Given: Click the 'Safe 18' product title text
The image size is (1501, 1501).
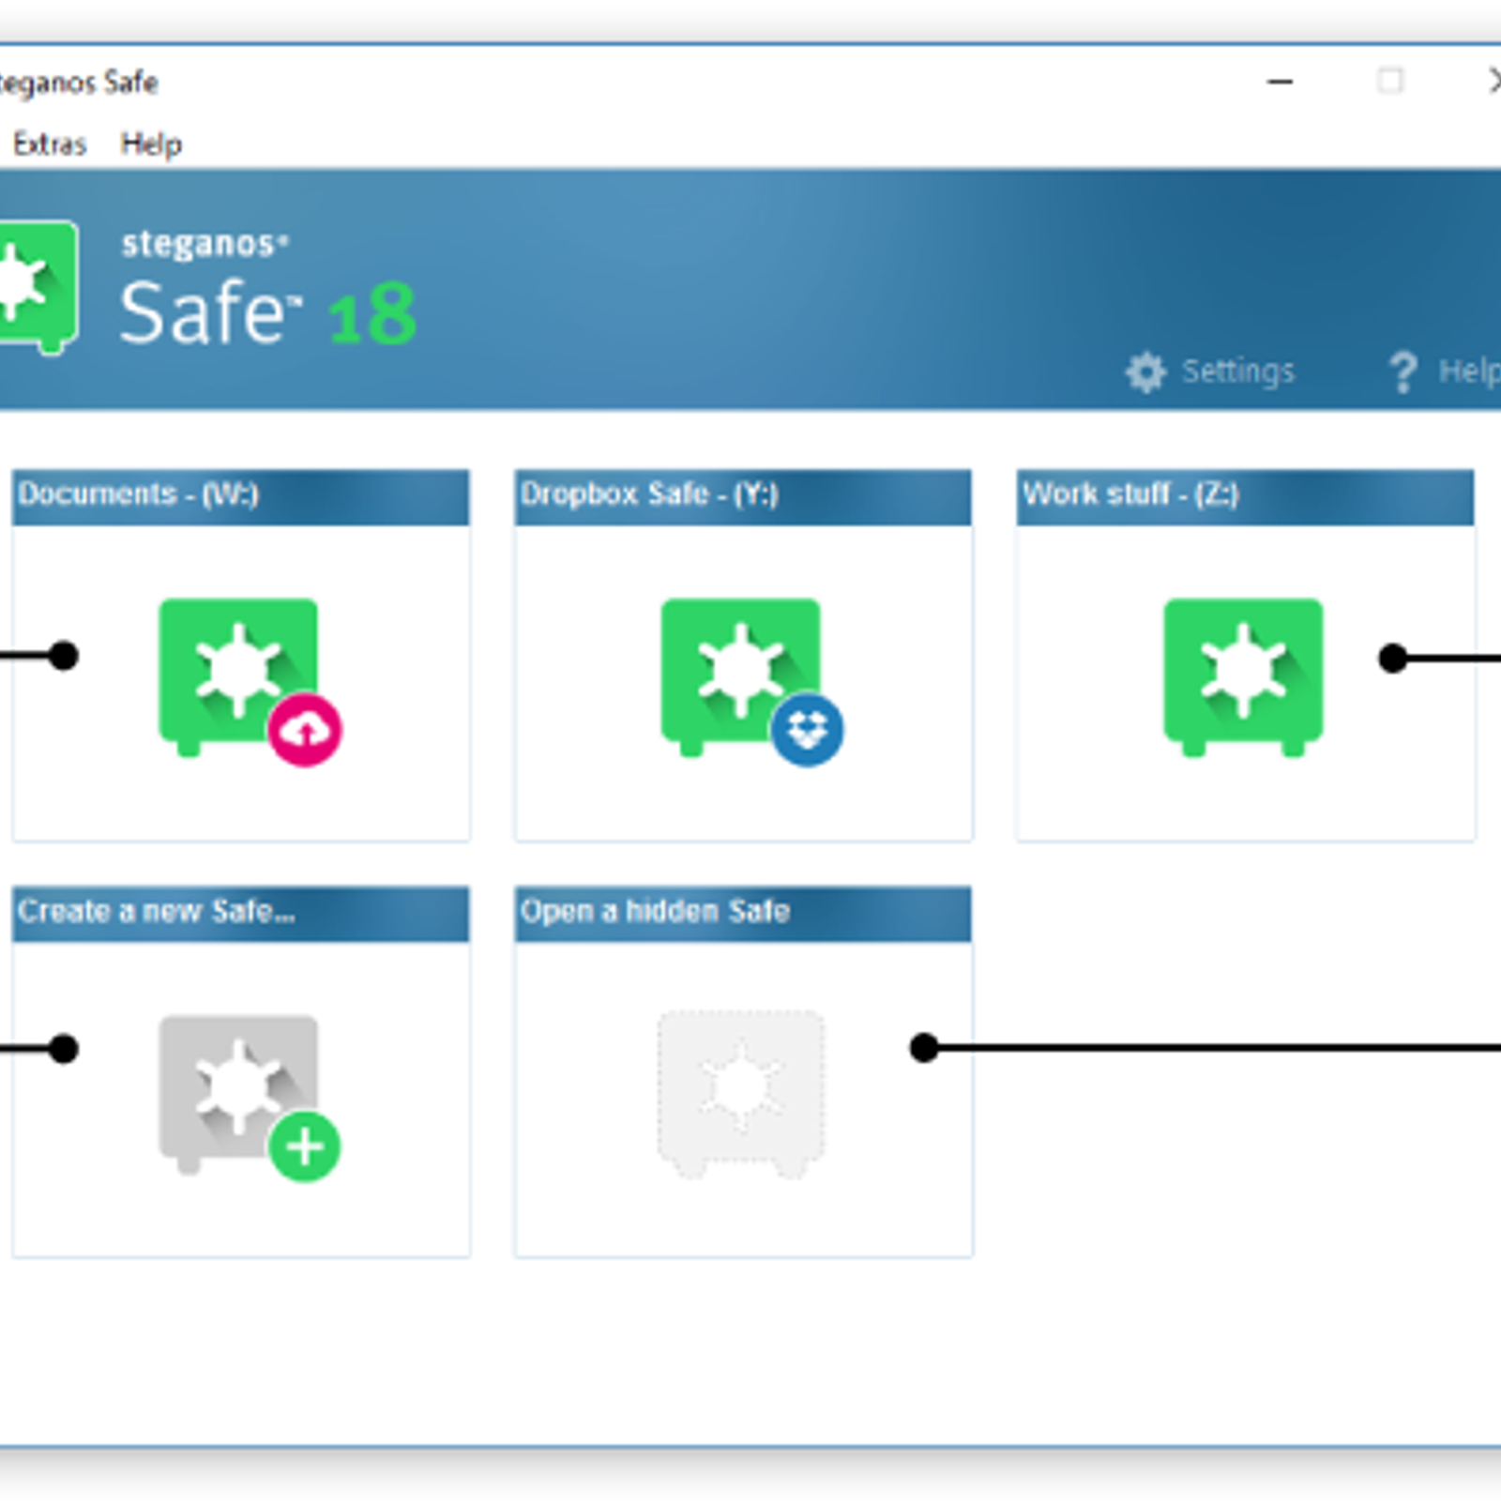Looking at the screenshot, I should coord(268,313).
